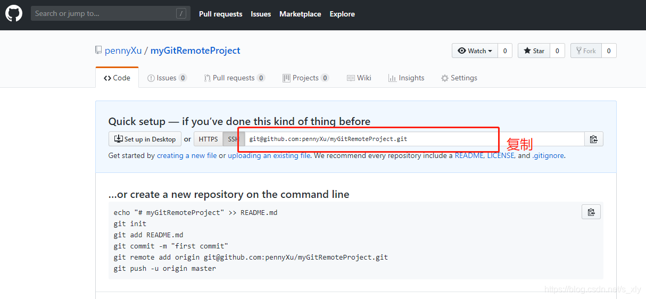This screenshot has height=299, width=646.
Task: View stargazers count next to Star
Action: click(557, 51)
